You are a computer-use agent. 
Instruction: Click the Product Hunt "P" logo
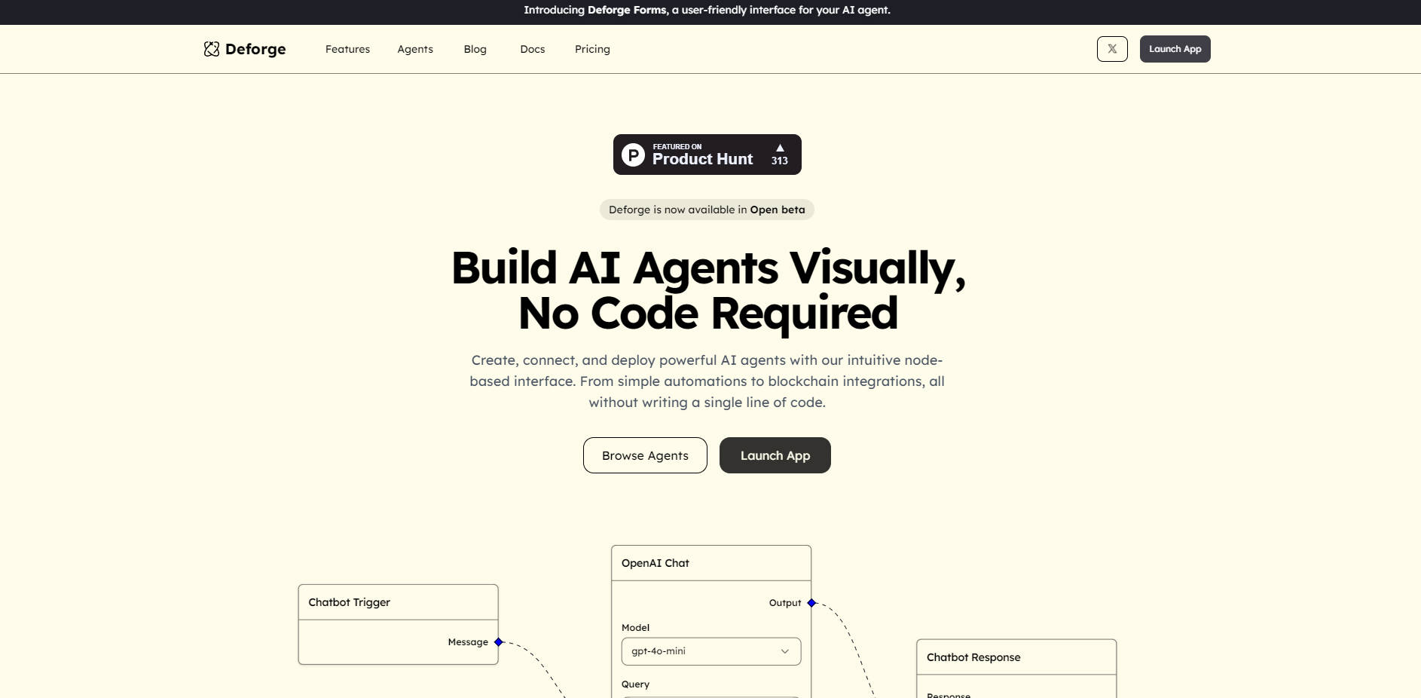tap(633, 155)
